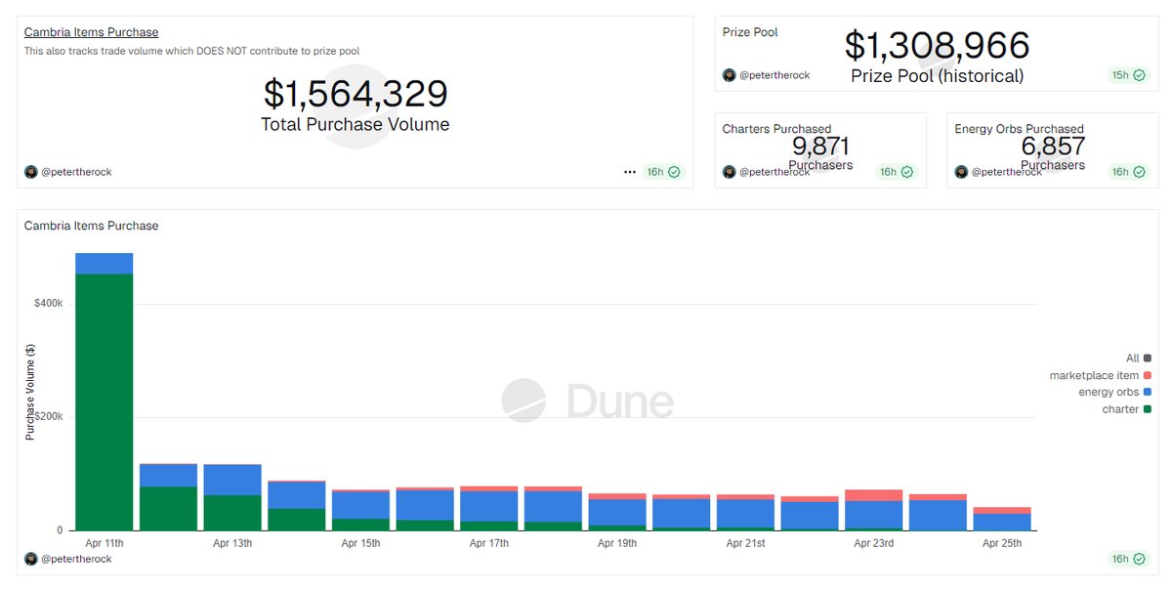The image size is (1172, 590).
Task: Click the 9,871 charters purchasers value
Action: (821, 146)
